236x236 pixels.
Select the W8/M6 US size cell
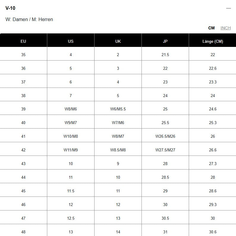(71, 109)
